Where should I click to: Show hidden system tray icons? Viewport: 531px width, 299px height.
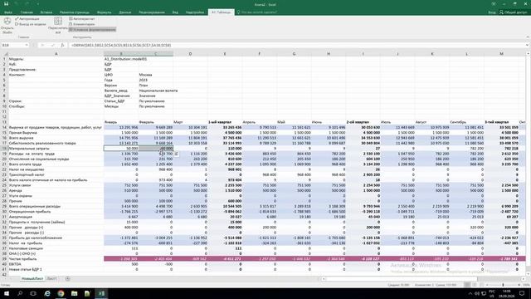[x=470, y=293]
